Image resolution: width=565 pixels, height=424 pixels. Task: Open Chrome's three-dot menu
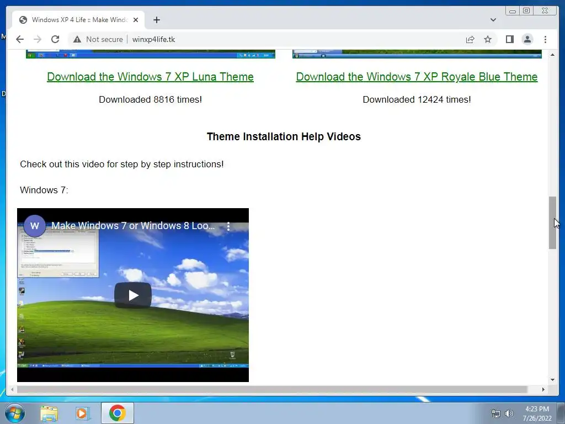tap(545, 39)
